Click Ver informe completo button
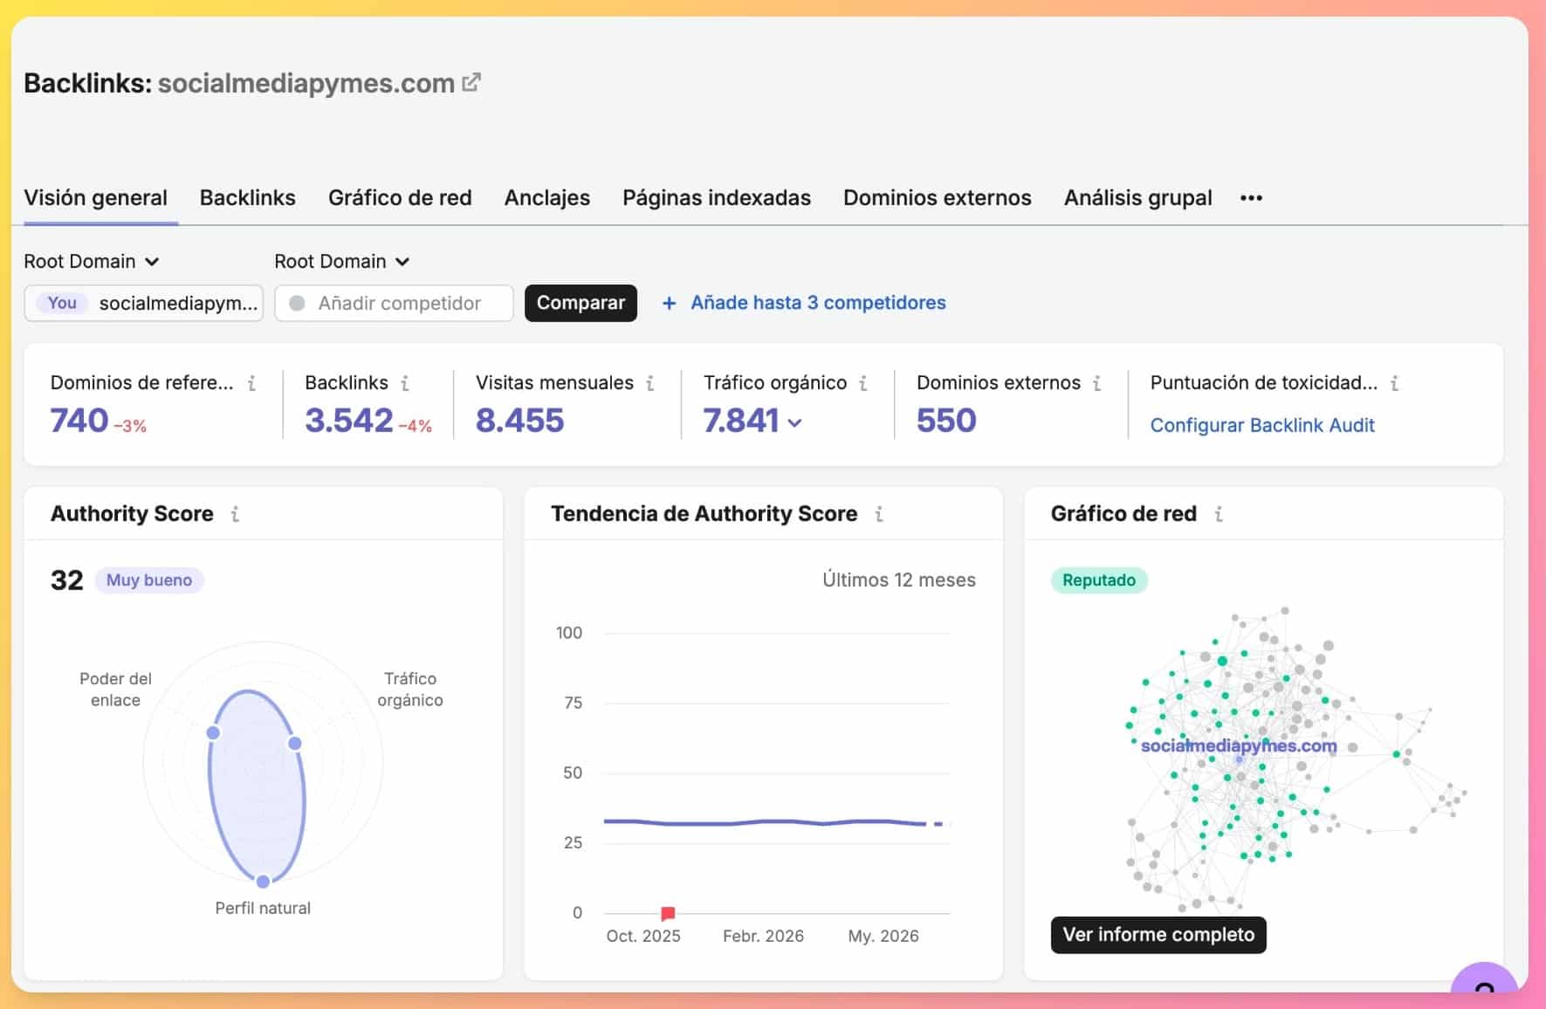This screenshot has width=1546, height=1009. click(x=1158, y=934)
